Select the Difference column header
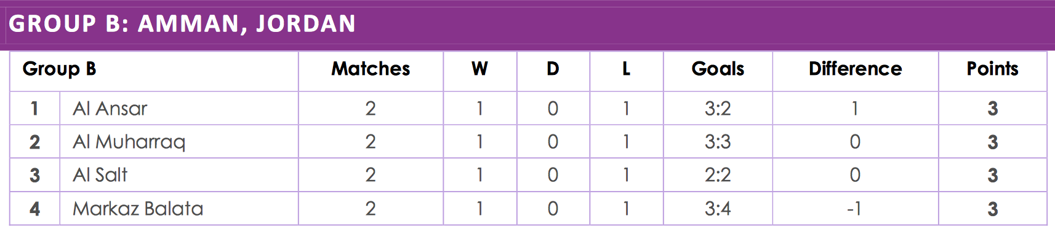The width and height of the screenshot is (1055, 237). point(855,69)
